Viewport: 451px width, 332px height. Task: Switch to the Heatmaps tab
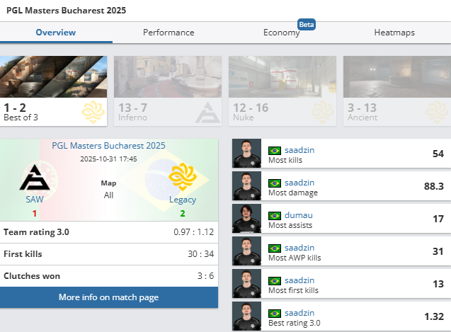coord(394,33)
